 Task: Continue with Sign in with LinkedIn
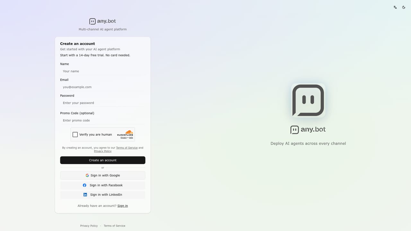point(103,195)
